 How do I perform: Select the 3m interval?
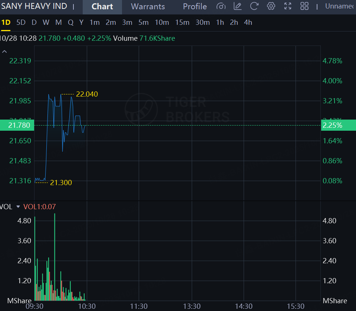tap(127, 23)
